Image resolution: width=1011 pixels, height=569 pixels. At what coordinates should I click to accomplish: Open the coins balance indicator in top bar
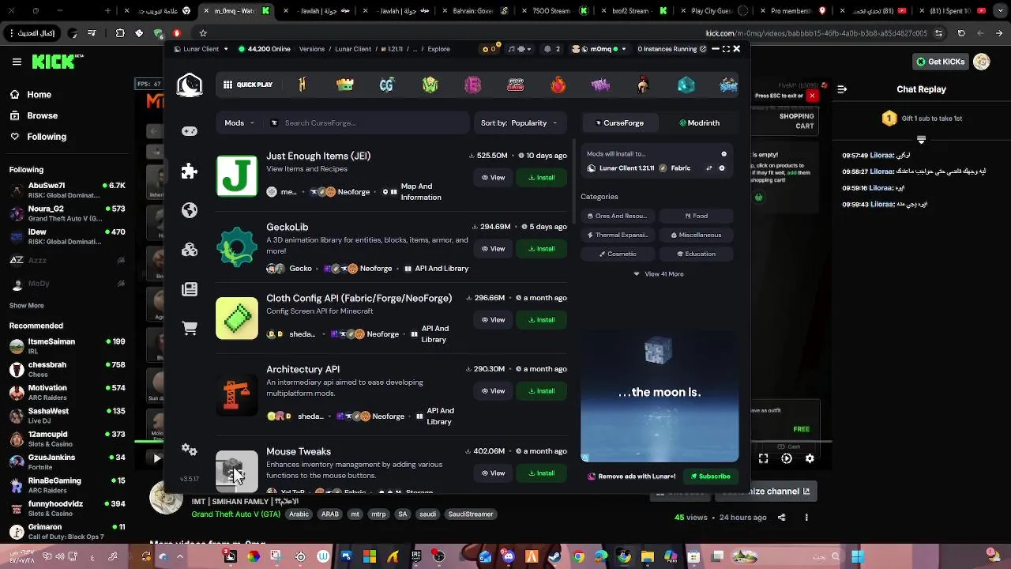(489, 49)
